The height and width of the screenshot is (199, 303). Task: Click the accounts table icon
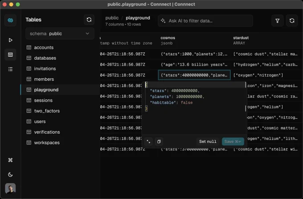[x=29, y=47]
